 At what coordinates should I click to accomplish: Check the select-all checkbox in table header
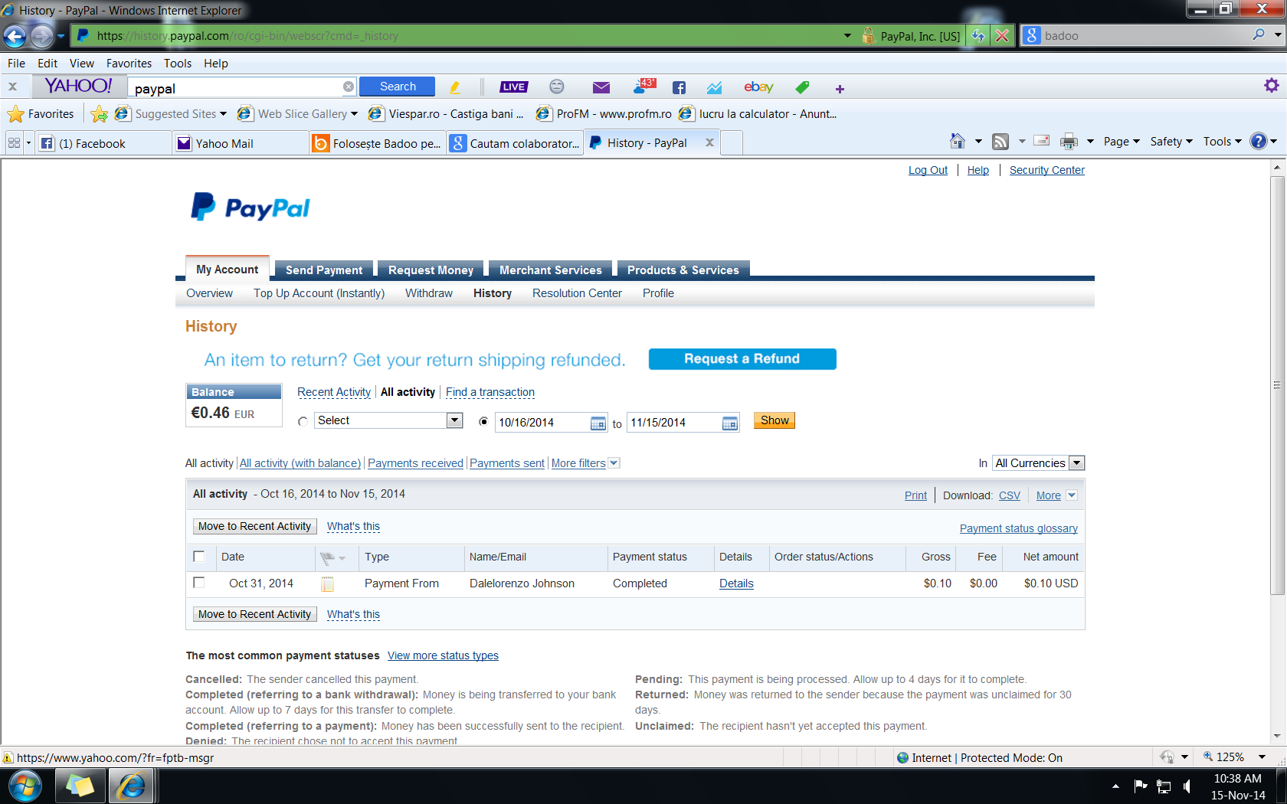coord(199,557)
